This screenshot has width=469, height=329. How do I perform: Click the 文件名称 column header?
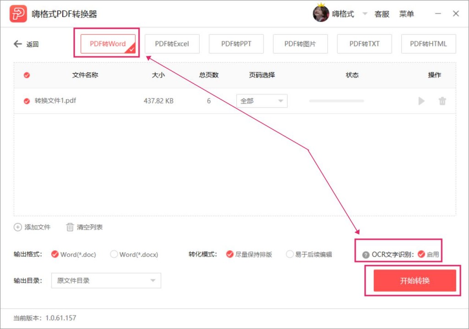85,75
